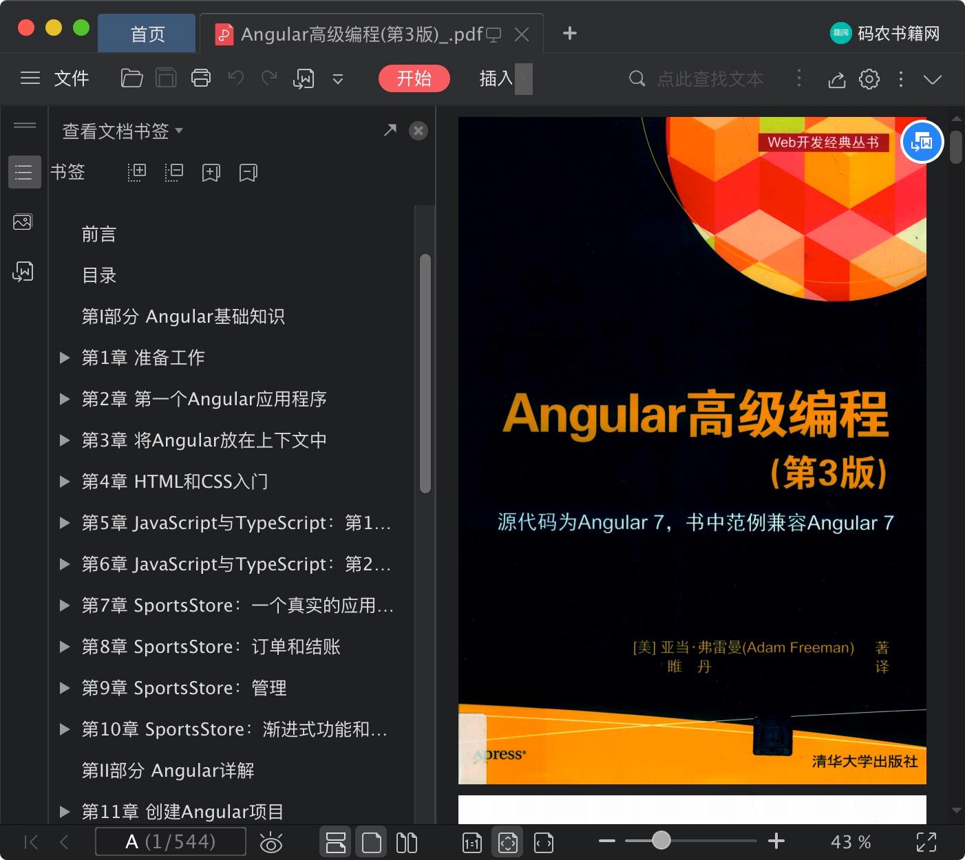
Task: Toggle eye protection mode icon
Action: pyautogui.click(x=271, y=842)
